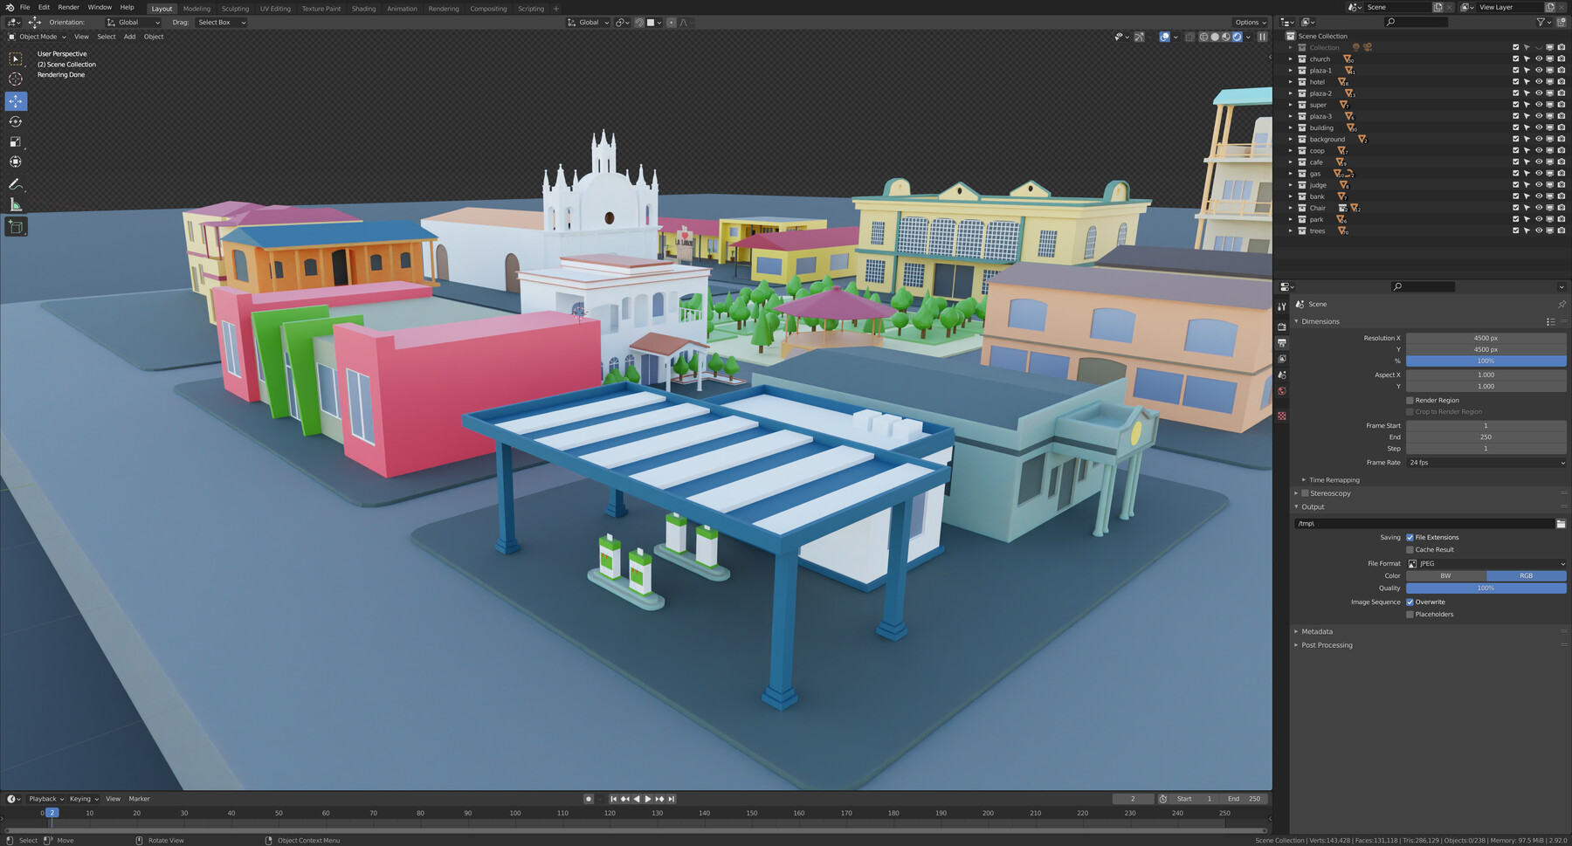Uncheck the church collection checkbox
The height and width of the screenshot is (846, 1572).
tap(1516, 58)
